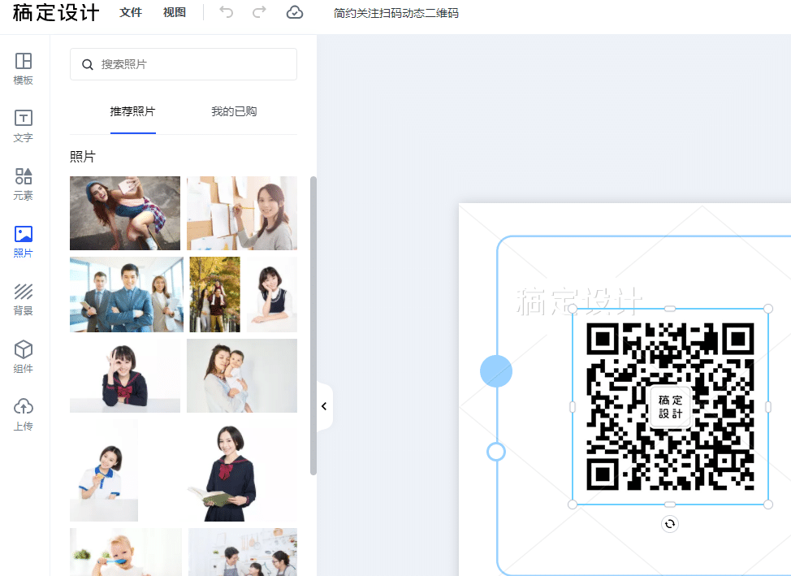Click the hollow blue circle on frame
Viewport: 791px width, 576px height.
[496, 452]
